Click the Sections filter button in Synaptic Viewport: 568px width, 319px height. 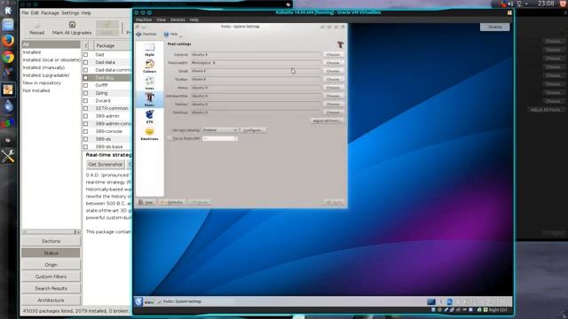(51, 241)
